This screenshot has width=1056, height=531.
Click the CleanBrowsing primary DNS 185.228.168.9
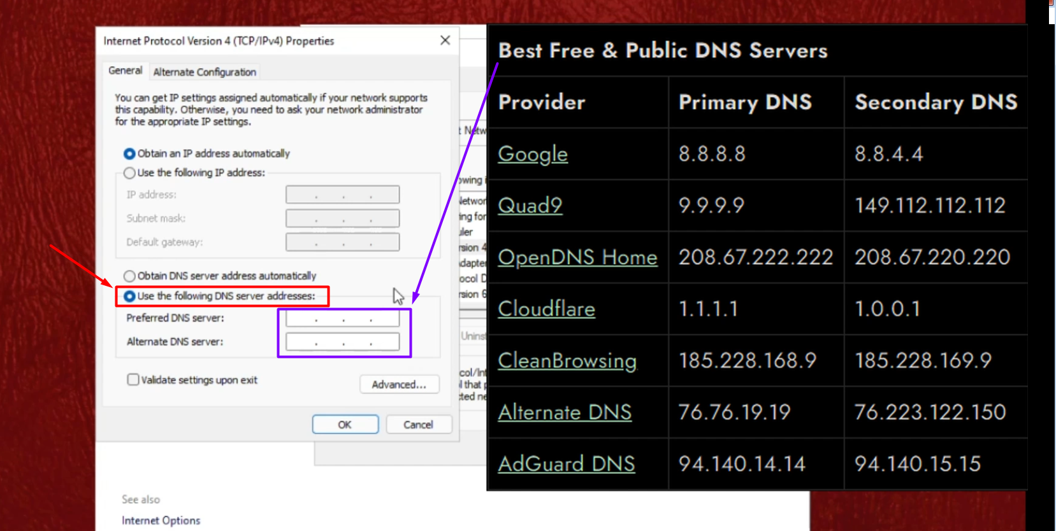click(748, 360)
